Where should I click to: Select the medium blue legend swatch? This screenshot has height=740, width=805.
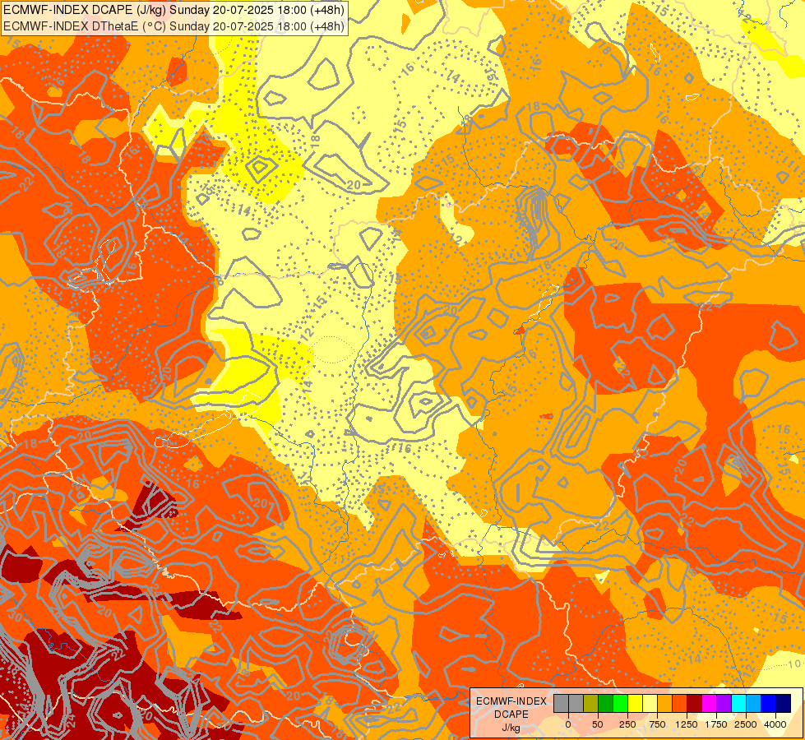click(x=769, y=703)
